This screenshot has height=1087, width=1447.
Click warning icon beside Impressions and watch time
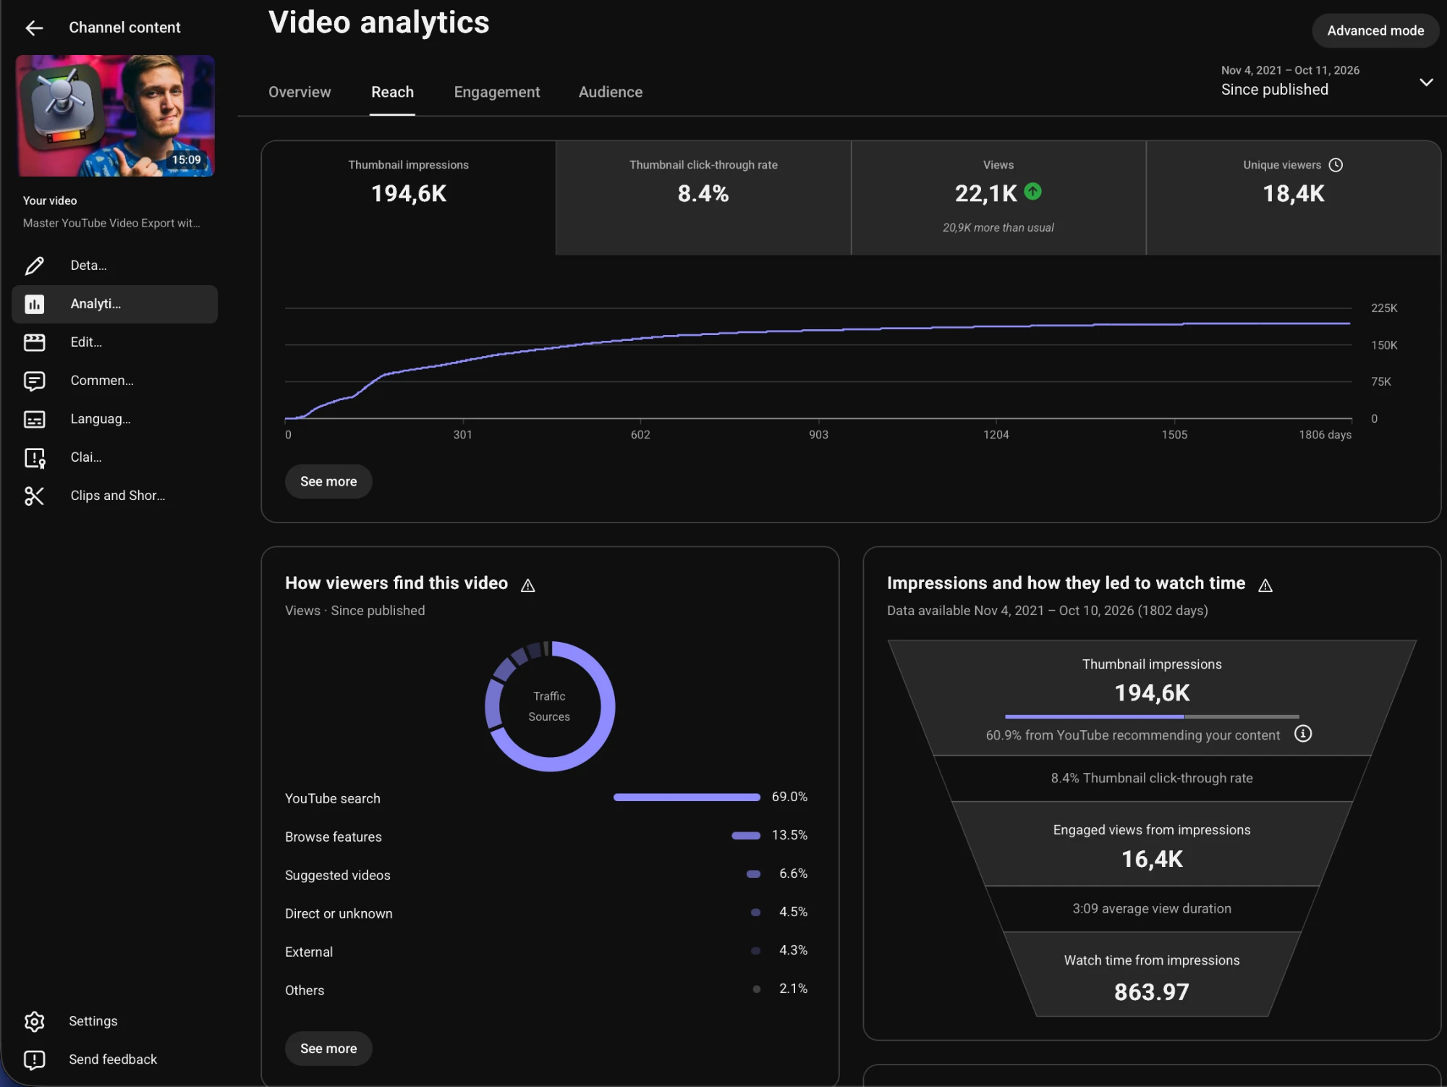[1265, 585]
